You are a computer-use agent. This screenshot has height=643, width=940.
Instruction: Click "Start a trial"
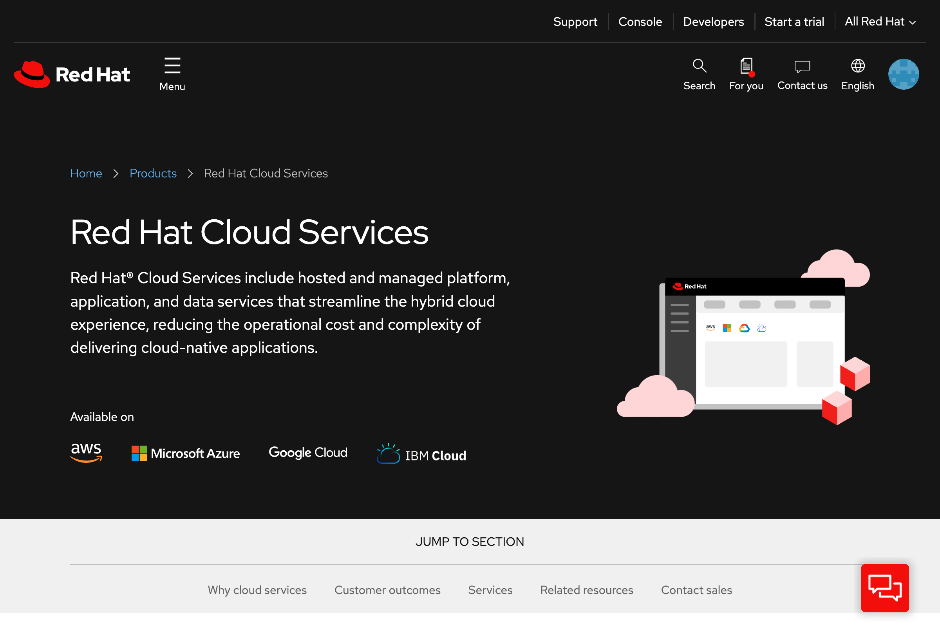[794, 22]
